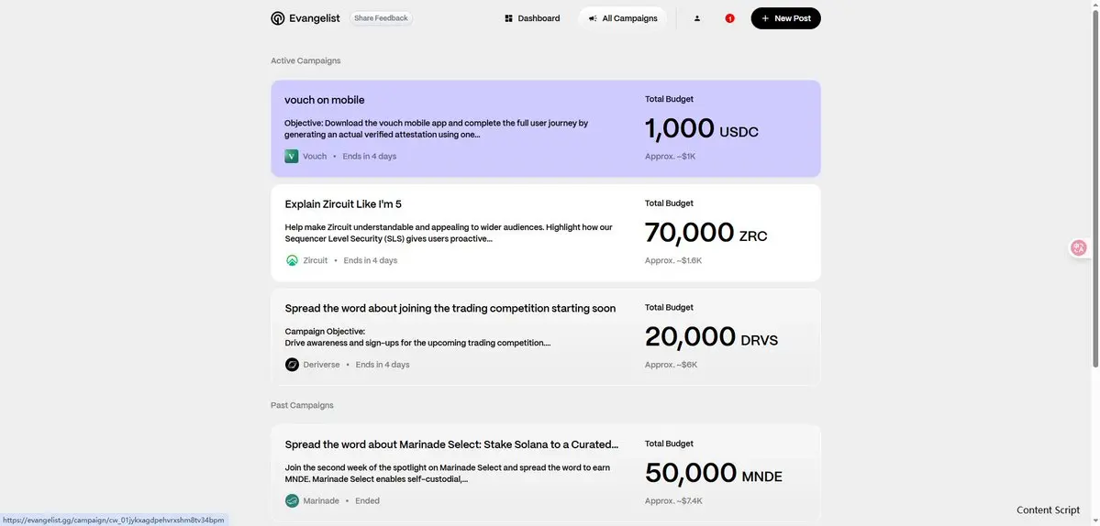1100x526 pixels.
Task: Click the Deriverse project name
Action: [321, 365]
